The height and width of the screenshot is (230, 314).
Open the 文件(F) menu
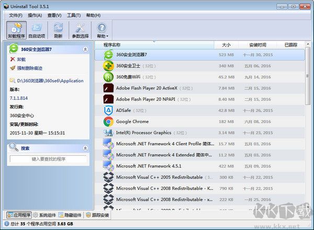(x=16, y=15)
